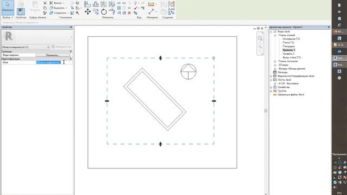This screenshot has width=347, height=195.
Task: Click the Trim/Extend to corner tool
Action: [x=112, y=11]
